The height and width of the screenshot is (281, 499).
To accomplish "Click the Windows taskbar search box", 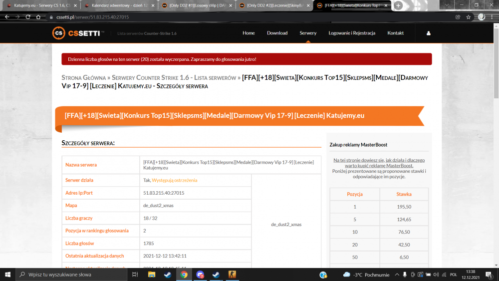I will [x=72, y=275].
